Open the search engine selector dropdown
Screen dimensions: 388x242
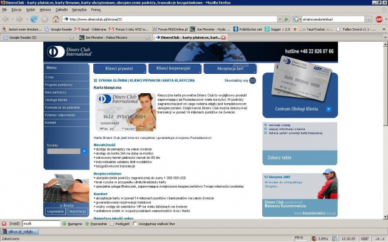[x=297, y=19]
